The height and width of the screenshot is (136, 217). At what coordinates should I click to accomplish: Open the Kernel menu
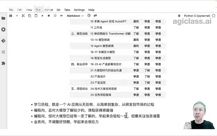click(x=49, y=10)
